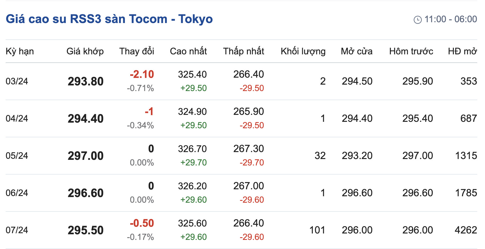Click the 293.80 matched price
This screenshot has width=485, height=249.
85,81
